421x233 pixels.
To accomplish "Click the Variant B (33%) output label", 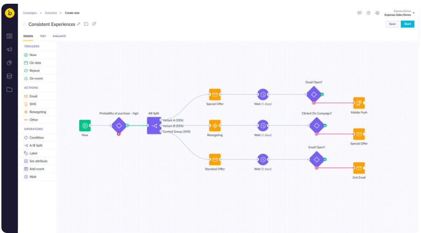I will [x=173, y=126].
